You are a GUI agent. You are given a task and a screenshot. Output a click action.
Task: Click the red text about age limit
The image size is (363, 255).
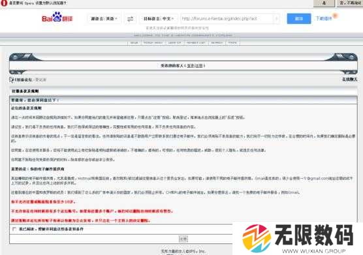pyautogui.click(x=43, y=202)
